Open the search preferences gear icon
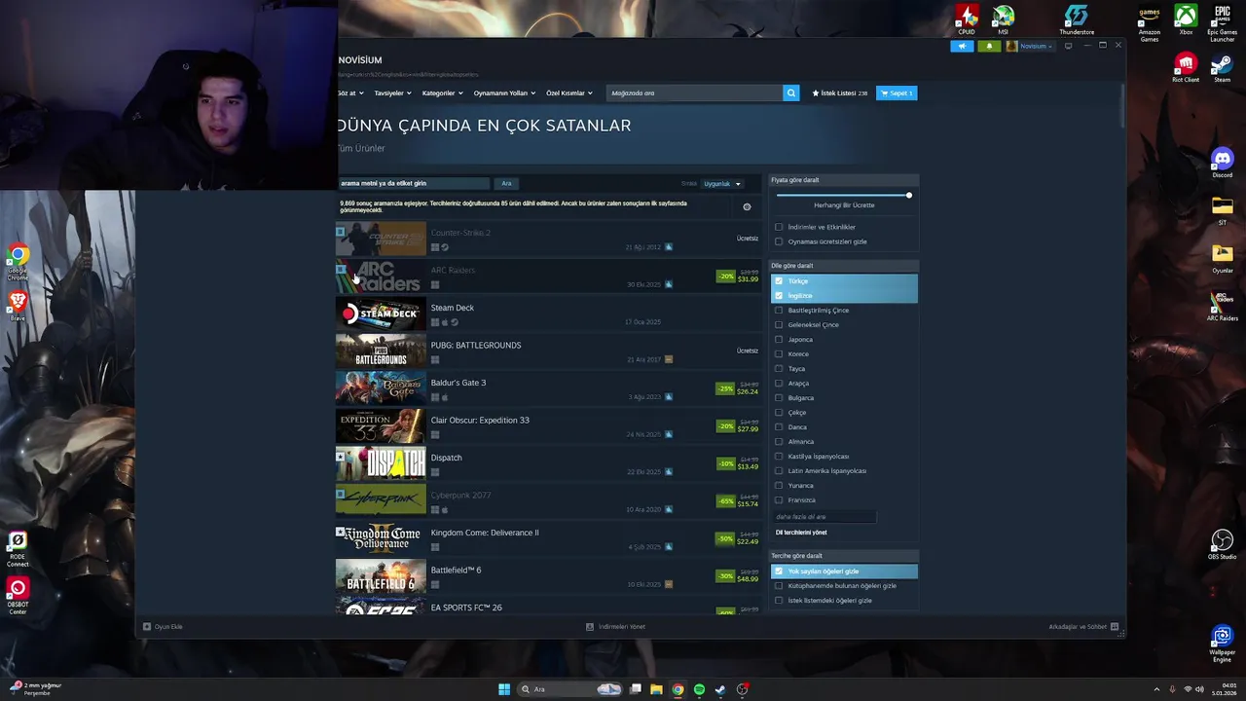Screen dimensions: 1246x701 (x=747, y=206)
